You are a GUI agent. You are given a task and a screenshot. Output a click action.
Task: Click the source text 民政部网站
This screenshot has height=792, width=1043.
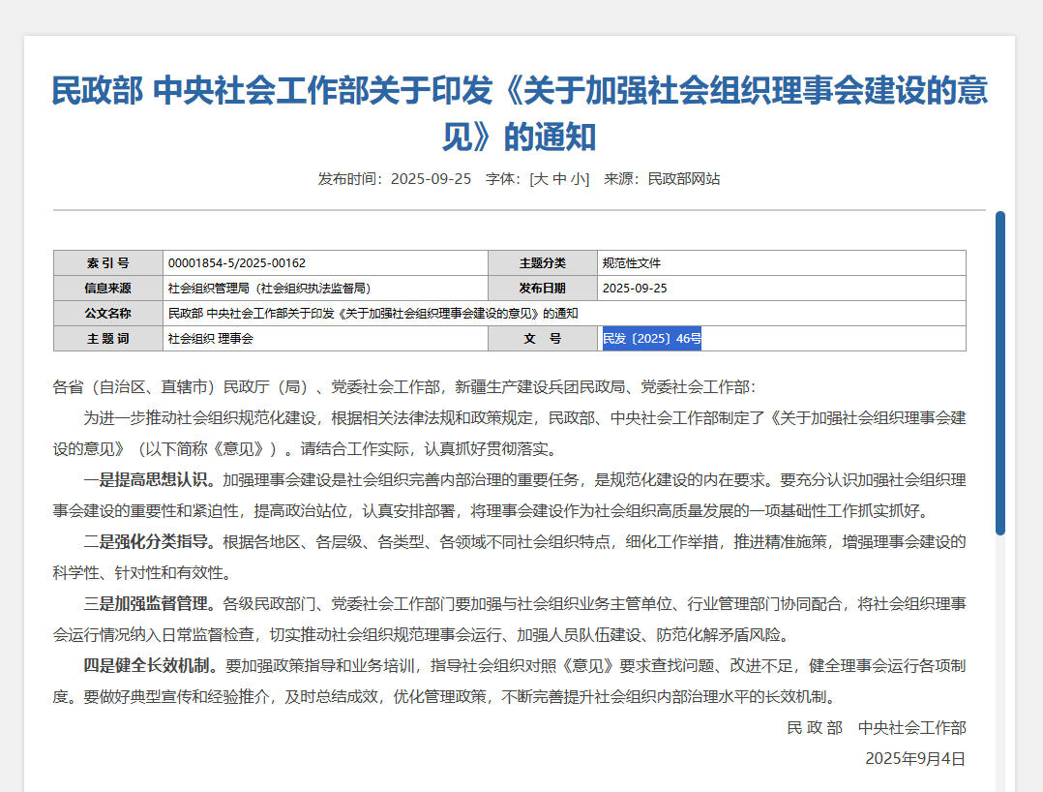(x=683, y=179)
